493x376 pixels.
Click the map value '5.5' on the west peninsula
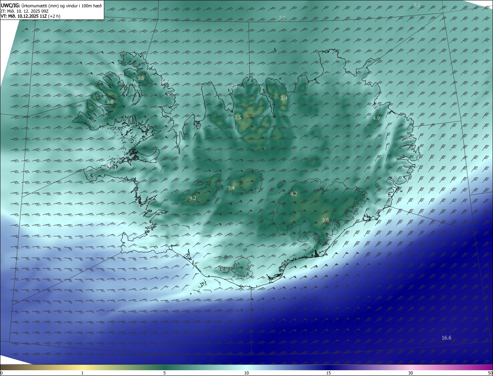(91, 176)
